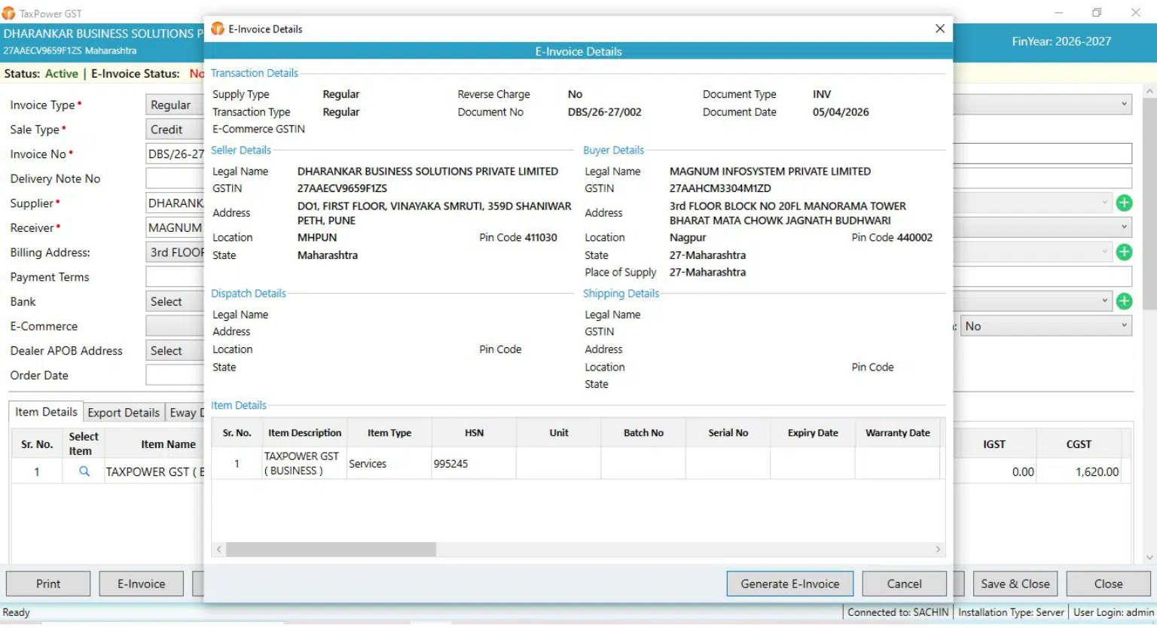Click the Delivery Note No input field
Viewport: 1157px width, 628px height.
[x=175, y=178]
